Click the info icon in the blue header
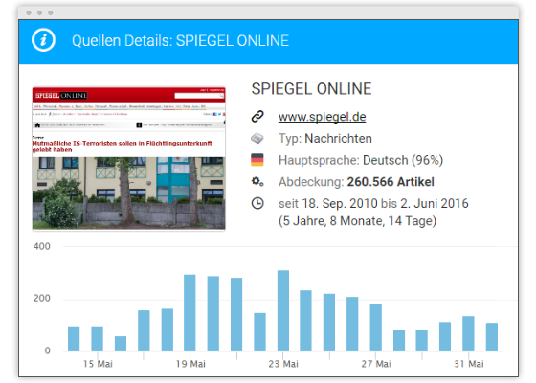This screenshot has height=383, width=536. click(x=43, y=40)
